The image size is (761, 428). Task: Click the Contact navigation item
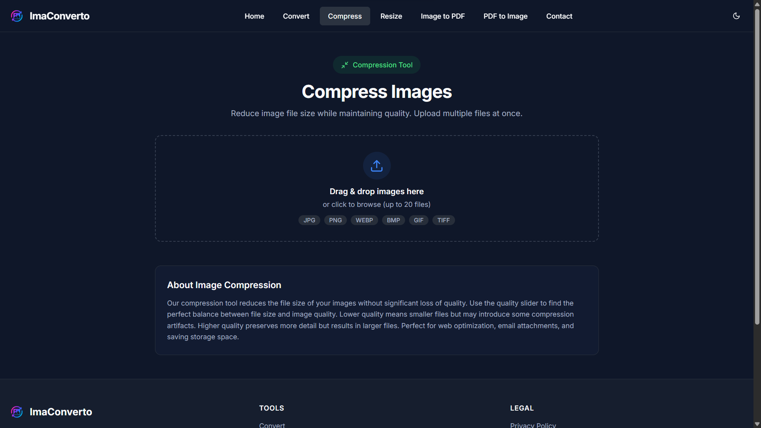(x=559, y=16)
